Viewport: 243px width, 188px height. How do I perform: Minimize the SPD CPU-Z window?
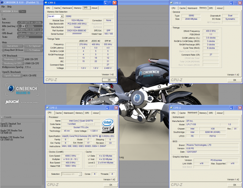(x=106, y=3)
